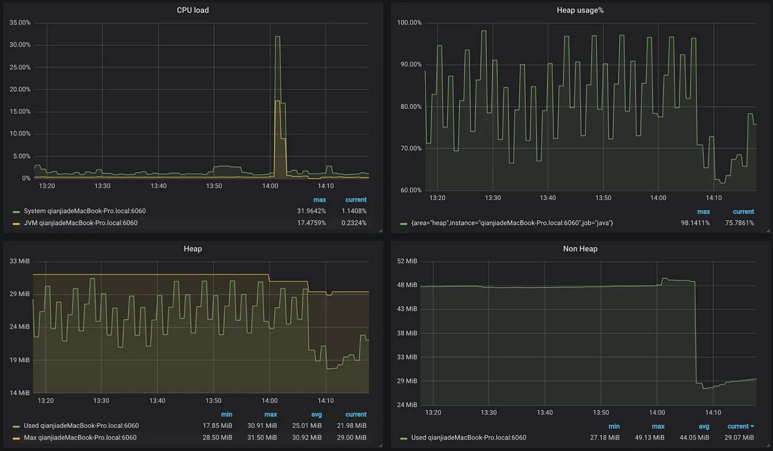The image size is (773, 451).
Task: Click the resize handle of the CPU load panel
Action: pyautogui.click(x=380, y=229)
